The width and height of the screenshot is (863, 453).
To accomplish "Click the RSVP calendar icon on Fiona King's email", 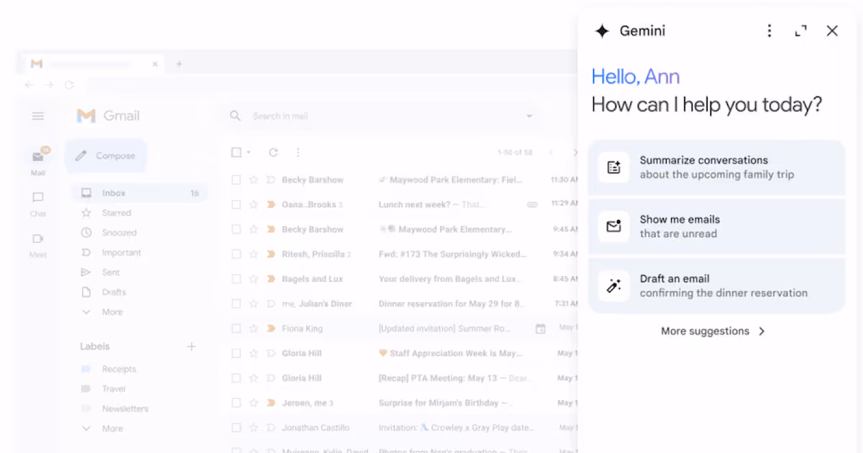I will click(x=540, y=328).
